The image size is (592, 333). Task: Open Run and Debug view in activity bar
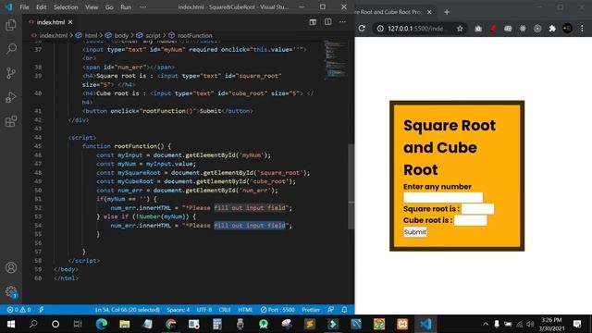11,97
